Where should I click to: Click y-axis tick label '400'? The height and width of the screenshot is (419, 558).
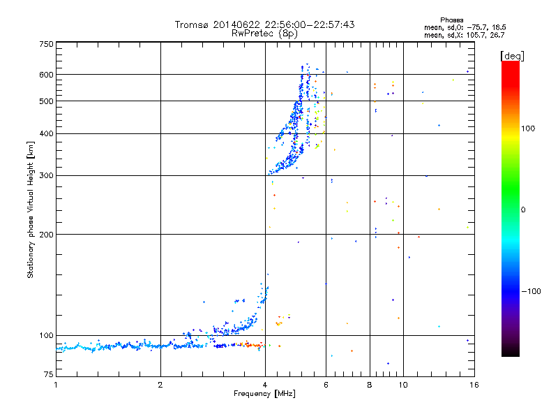pos(46,133)
